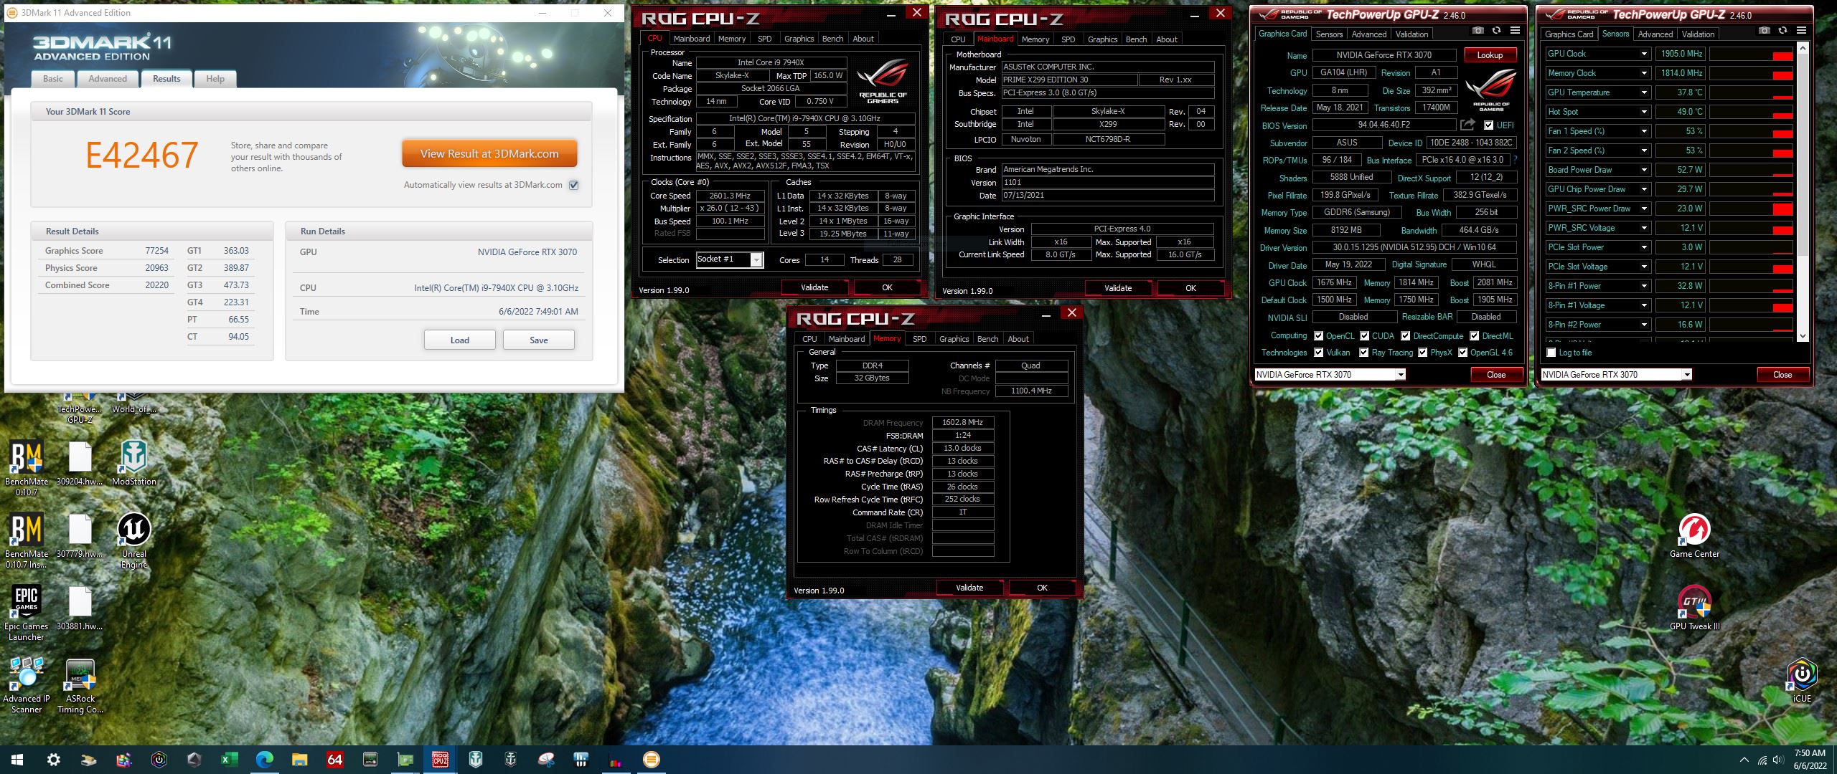The image size is (1837, 774).
Task: Expand the PCIe Slot Voltage sensor dropdown
Action: click(1644, 267)
